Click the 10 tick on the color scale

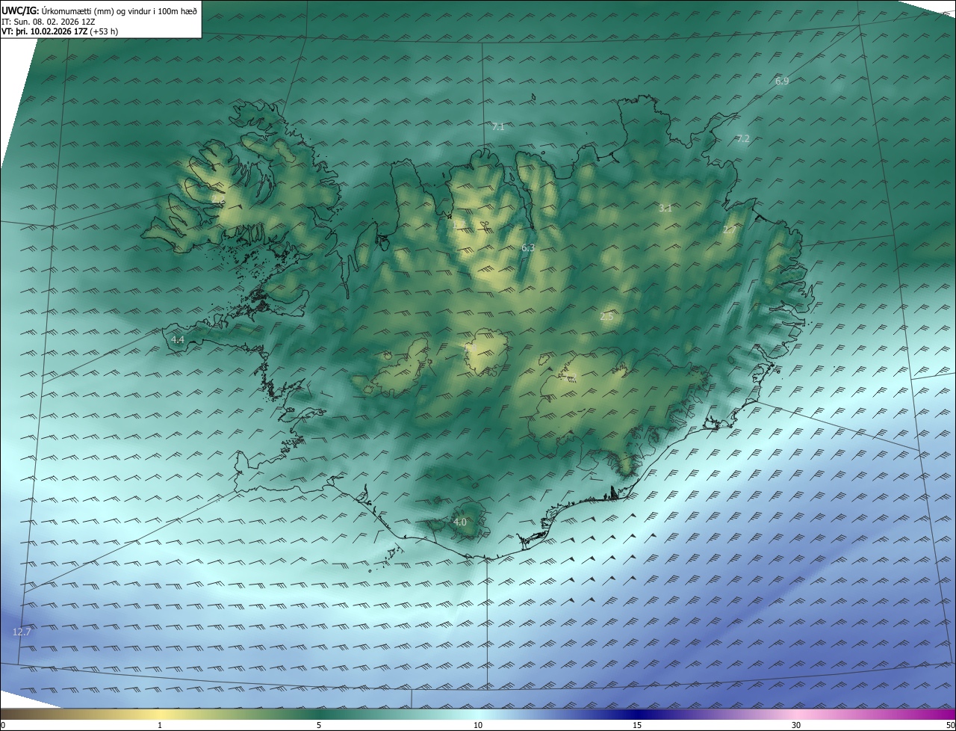pos(478,725)
